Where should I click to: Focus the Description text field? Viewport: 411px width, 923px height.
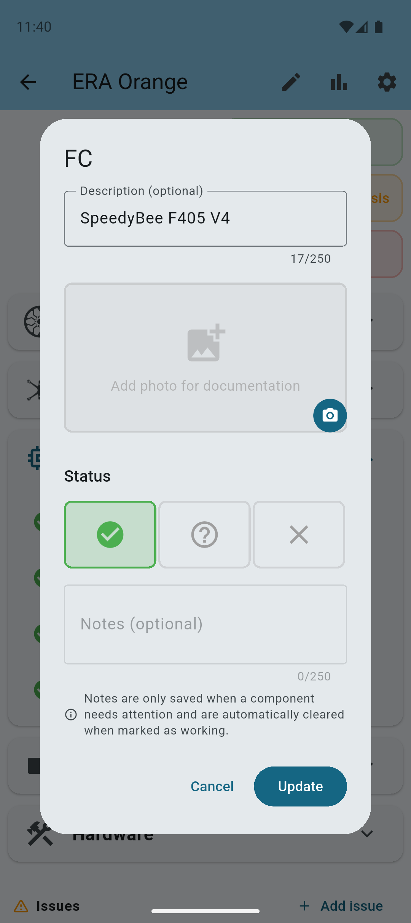(205, 219)
